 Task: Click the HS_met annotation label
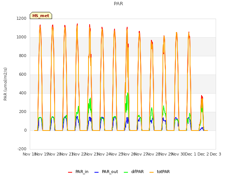coord(41,16)
